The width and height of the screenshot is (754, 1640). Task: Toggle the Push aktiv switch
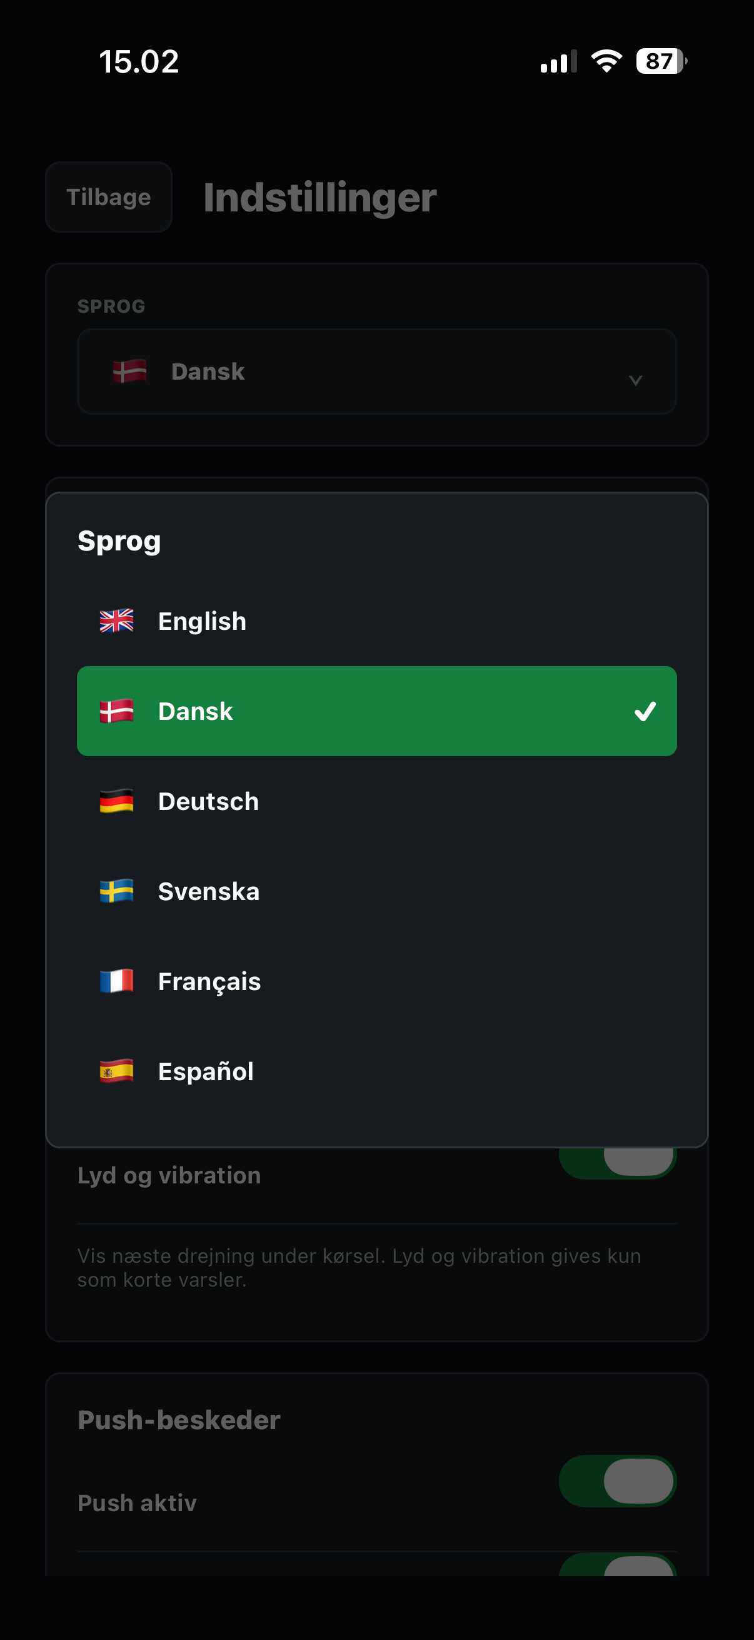(617, 1481)
